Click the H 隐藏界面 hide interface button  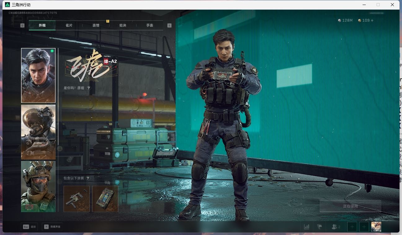click(x=52, y=227)
